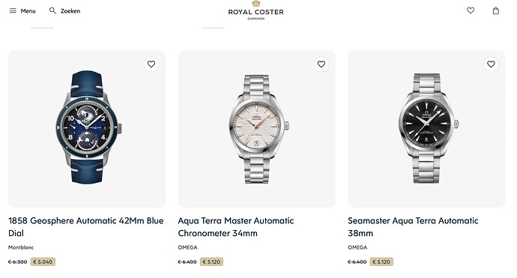Click OMEGA brand under Aqua Terra 34mm
The height and width of the screenshot is (278, 517).
pyautogui.click(x=187, y=247)
